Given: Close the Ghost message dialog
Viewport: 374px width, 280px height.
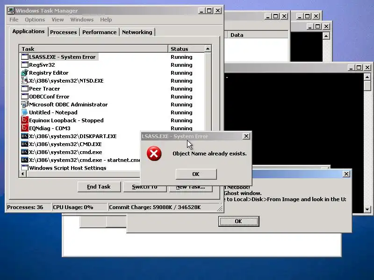Looking at the screenshot, I should 346,174.
